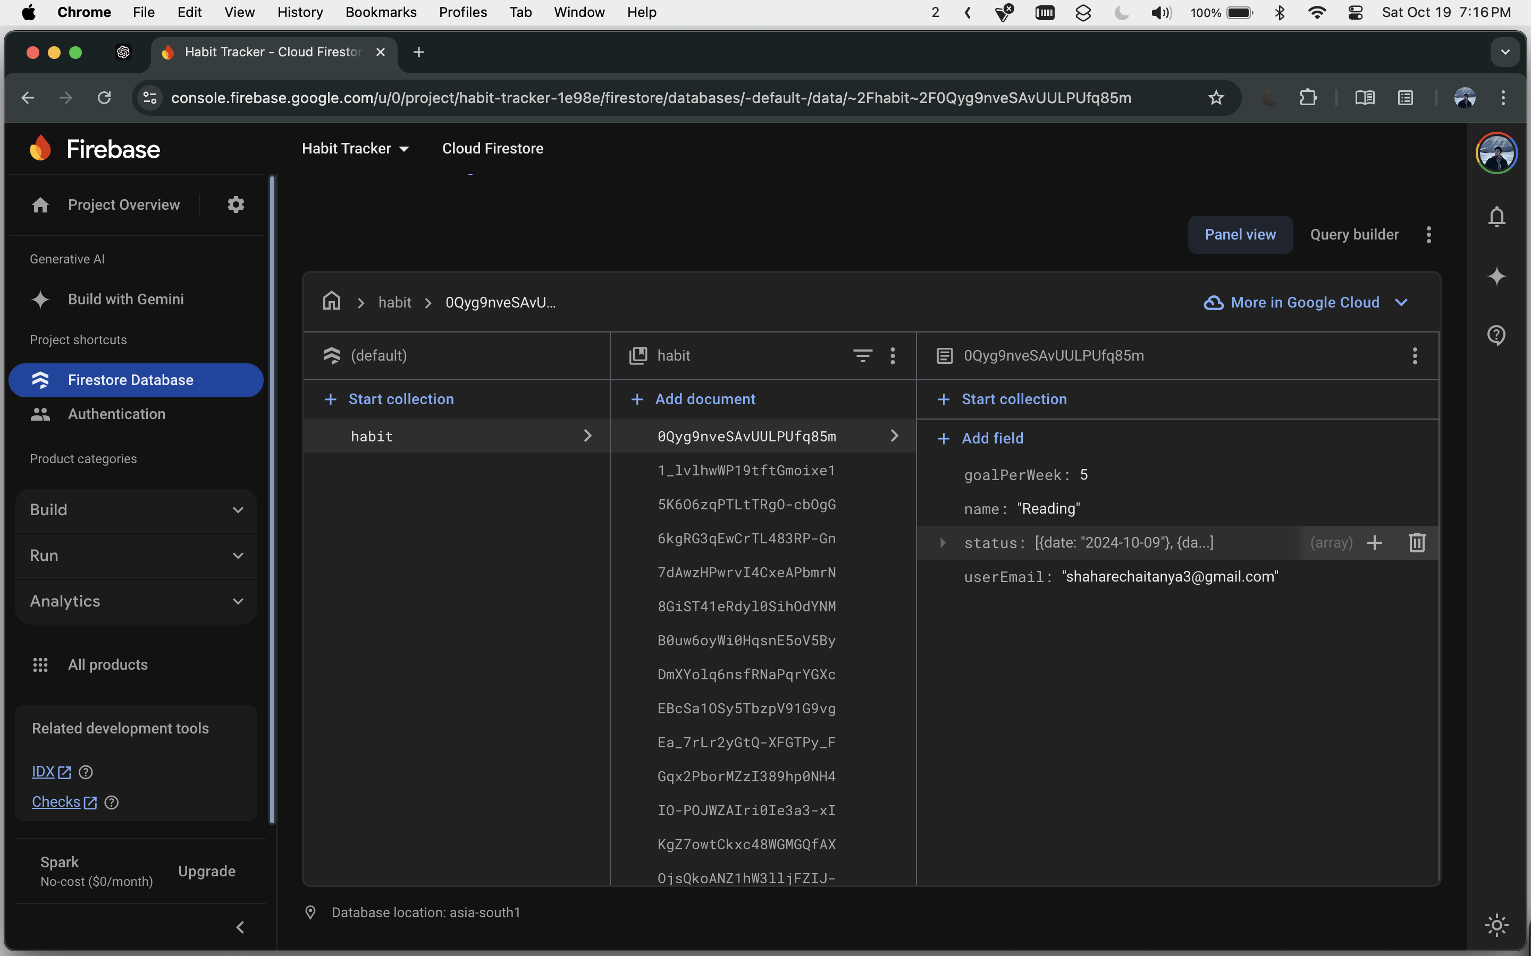Open the Bookmarks menu in the menu bar
1531x956 pixels.
(x=381, y=12)
